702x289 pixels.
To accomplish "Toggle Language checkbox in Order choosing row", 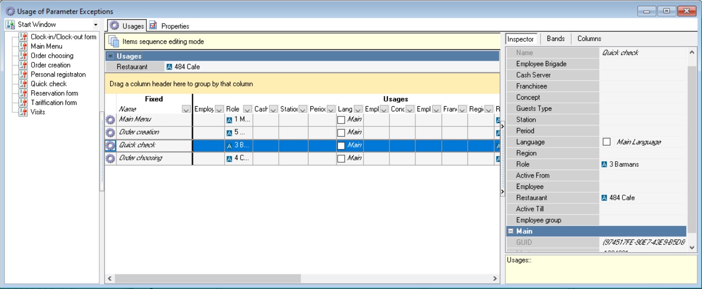I will click(x=341, y=159).
